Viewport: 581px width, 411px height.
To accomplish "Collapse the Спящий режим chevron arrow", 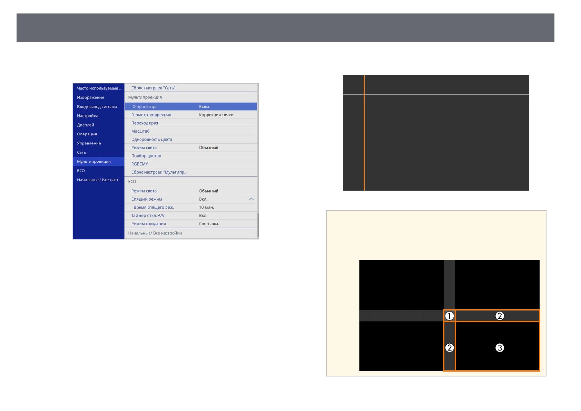I will (x=251, y=199).
